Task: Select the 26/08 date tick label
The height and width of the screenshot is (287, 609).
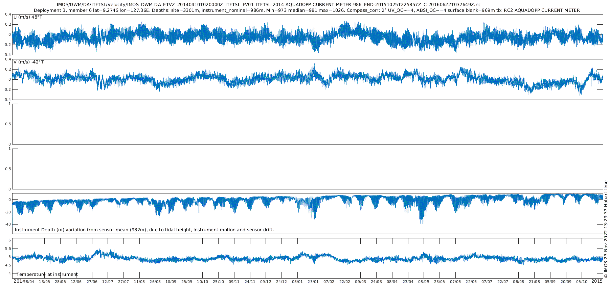Action: tap(155, 282)
